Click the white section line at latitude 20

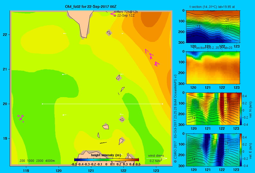[103, 104]
